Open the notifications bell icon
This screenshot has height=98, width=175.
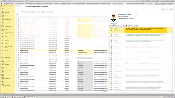tap(12, 6)
